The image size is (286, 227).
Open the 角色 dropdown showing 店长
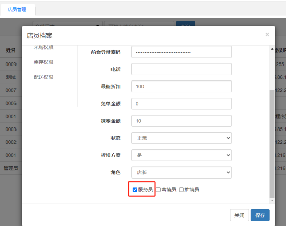tap(181, 172)
